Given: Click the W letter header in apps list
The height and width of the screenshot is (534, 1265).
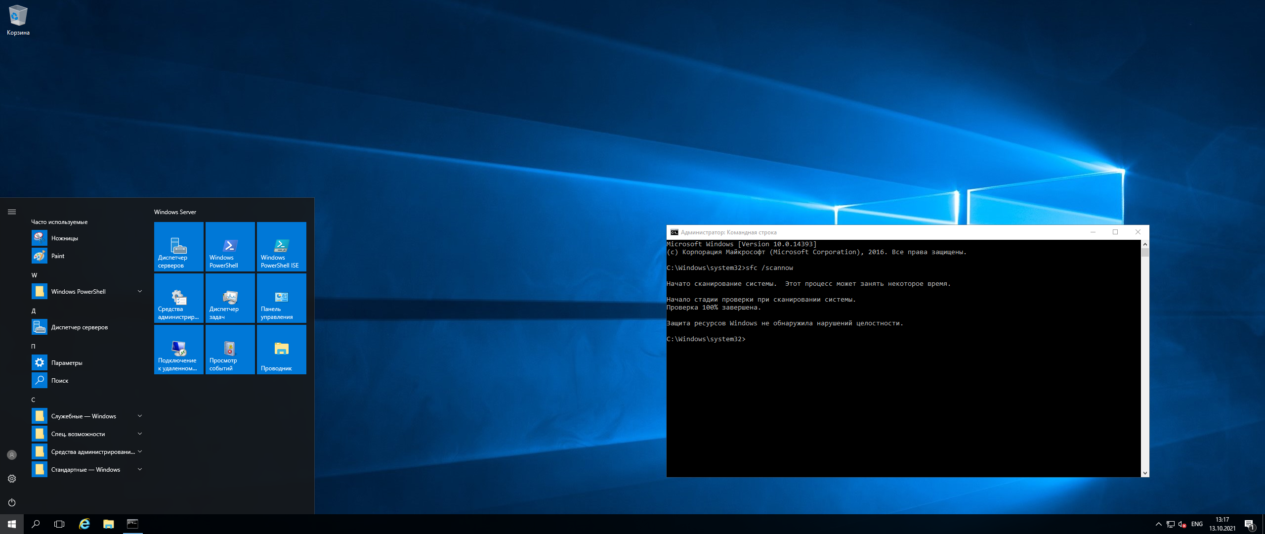Looking at the screenshot, I should pyautogui.click(x=34, y=275).
